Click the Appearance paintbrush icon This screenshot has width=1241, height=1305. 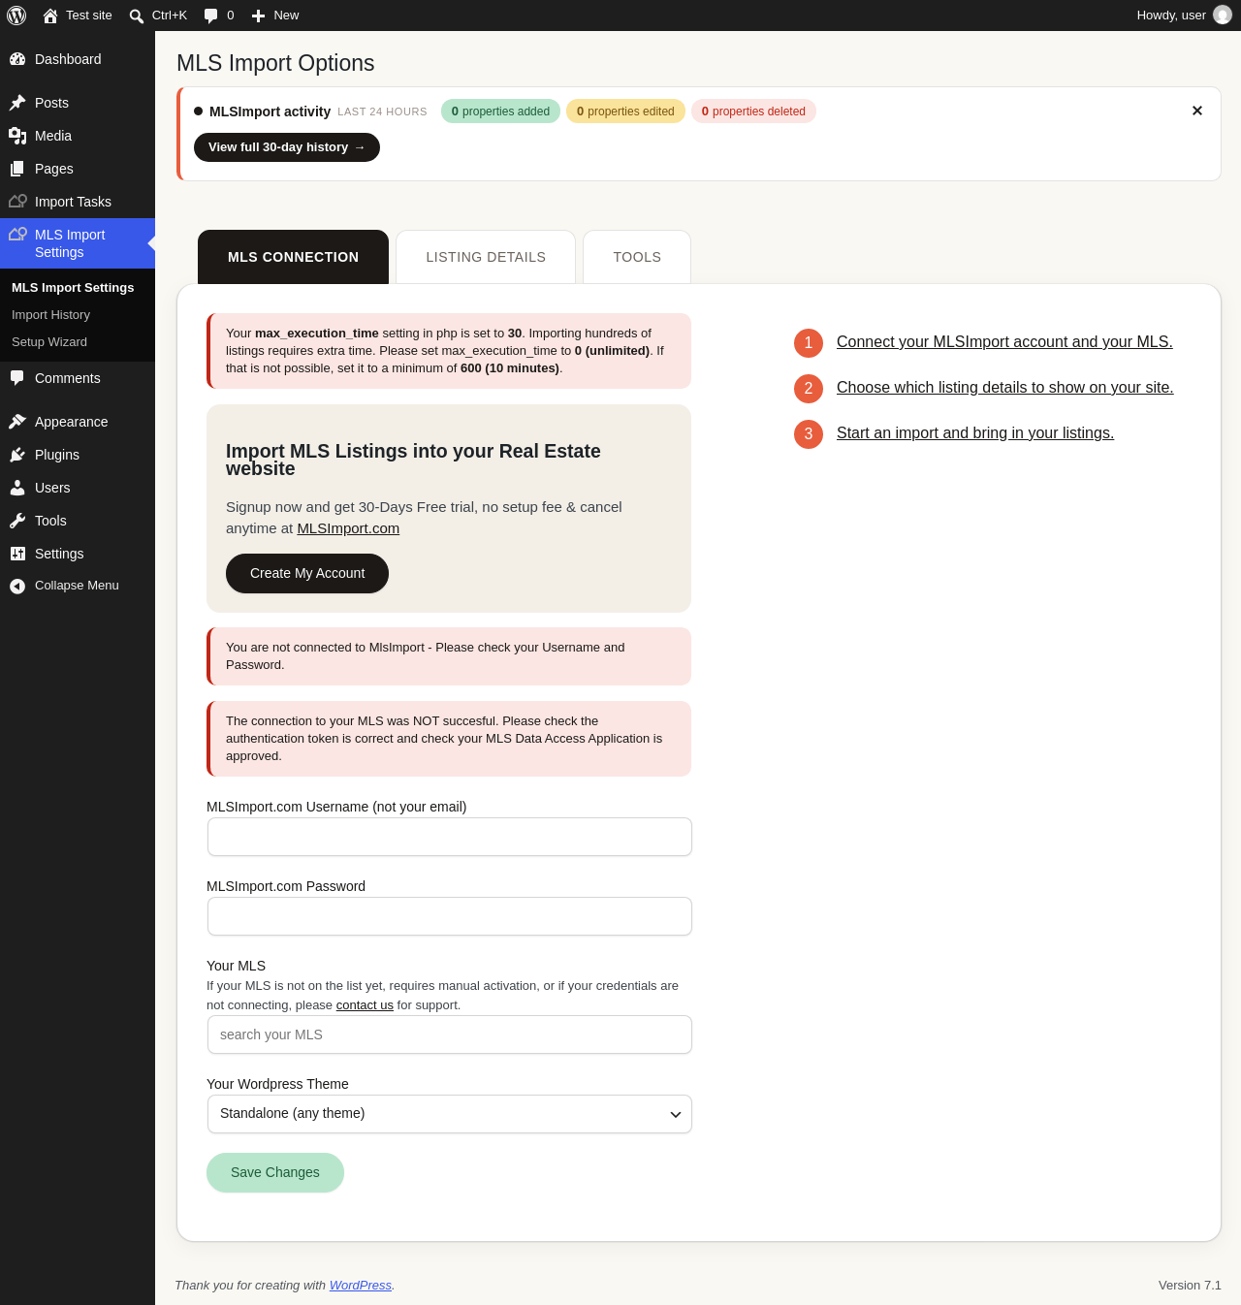[17, 422]
